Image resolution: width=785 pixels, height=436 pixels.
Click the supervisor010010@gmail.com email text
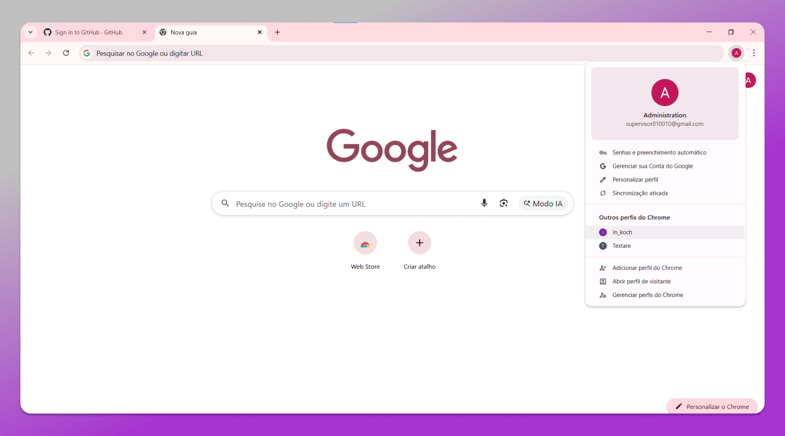[x=665, y=124]
